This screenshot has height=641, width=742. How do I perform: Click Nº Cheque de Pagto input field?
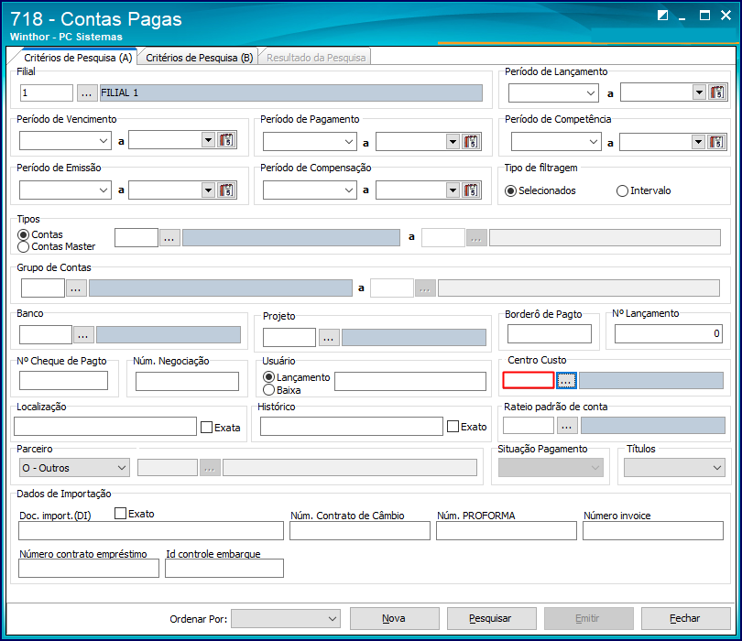click(x=63, y=380)
